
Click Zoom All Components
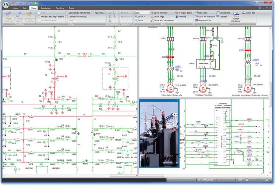coord(162,21)
